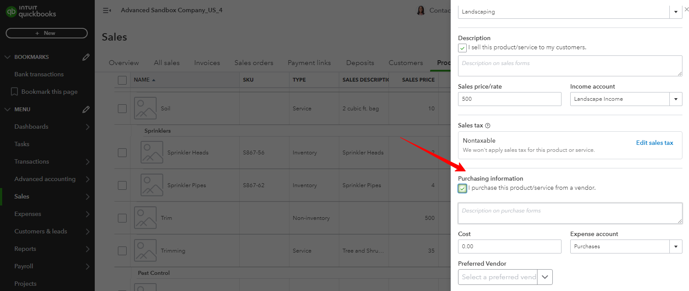Click the Cost input field
This screenshot has width=689, height=291.
pos(510,246)
